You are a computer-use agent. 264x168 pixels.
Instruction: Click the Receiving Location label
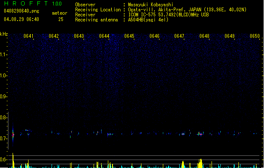98,10
